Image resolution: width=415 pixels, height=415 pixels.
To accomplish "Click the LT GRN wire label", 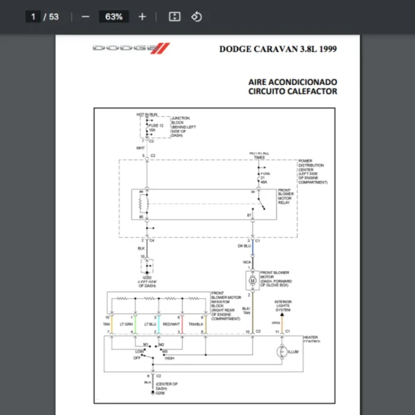I will [x=127, y=324].
